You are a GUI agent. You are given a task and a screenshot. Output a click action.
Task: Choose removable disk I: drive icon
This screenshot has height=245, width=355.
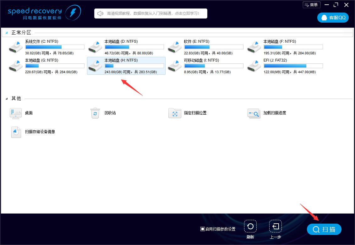point(174,66)
